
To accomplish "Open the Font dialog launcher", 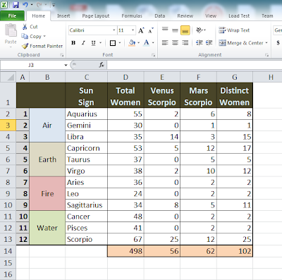I will tap(153, 55).
